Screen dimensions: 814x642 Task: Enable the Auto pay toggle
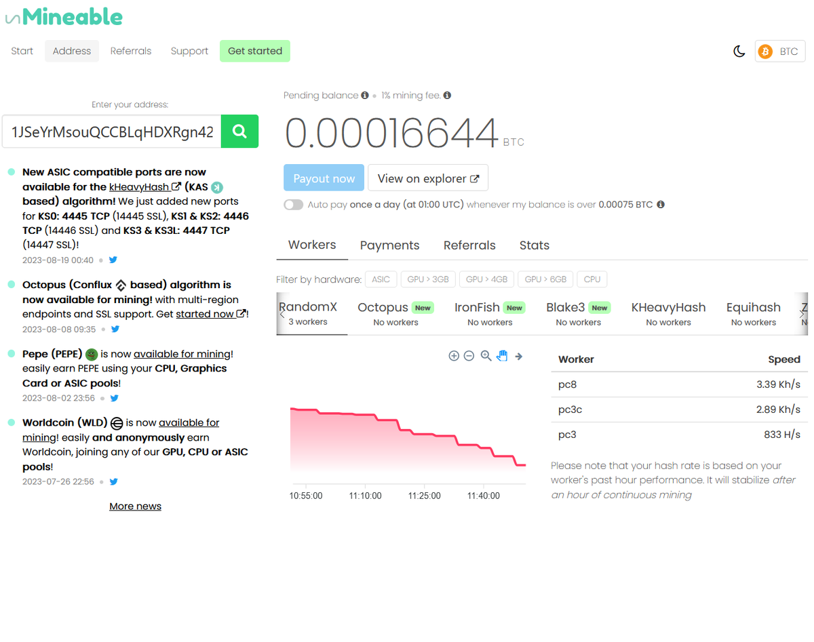[x=293, y=204]
